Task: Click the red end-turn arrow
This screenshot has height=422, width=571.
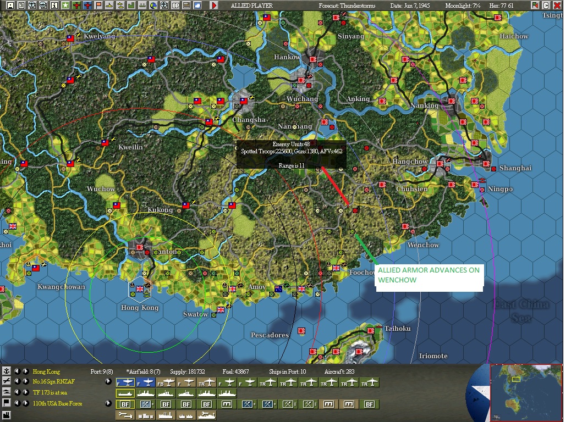Action: (x=214, y=5)
